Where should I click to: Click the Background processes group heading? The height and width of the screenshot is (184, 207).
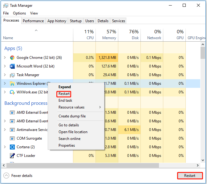[x=26, y=103]
